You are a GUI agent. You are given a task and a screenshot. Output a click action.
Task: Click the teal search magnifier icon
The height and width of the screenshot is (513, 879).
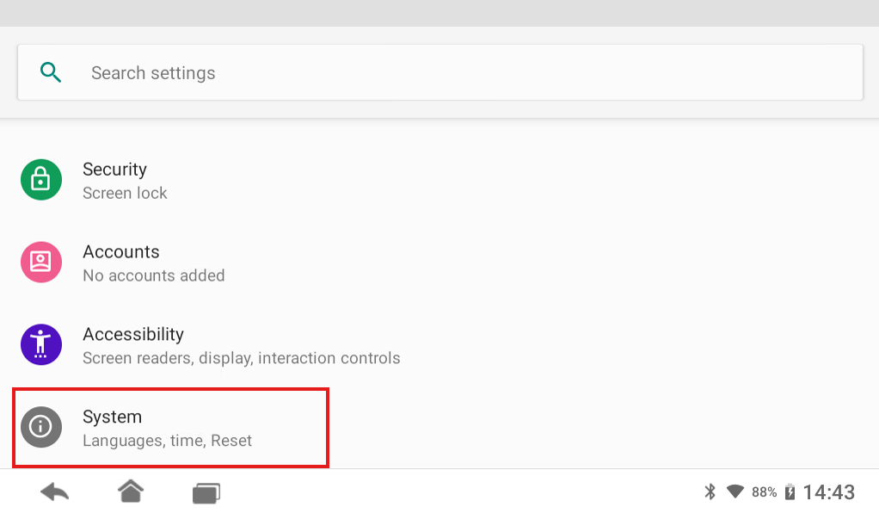tap(51, 72)
